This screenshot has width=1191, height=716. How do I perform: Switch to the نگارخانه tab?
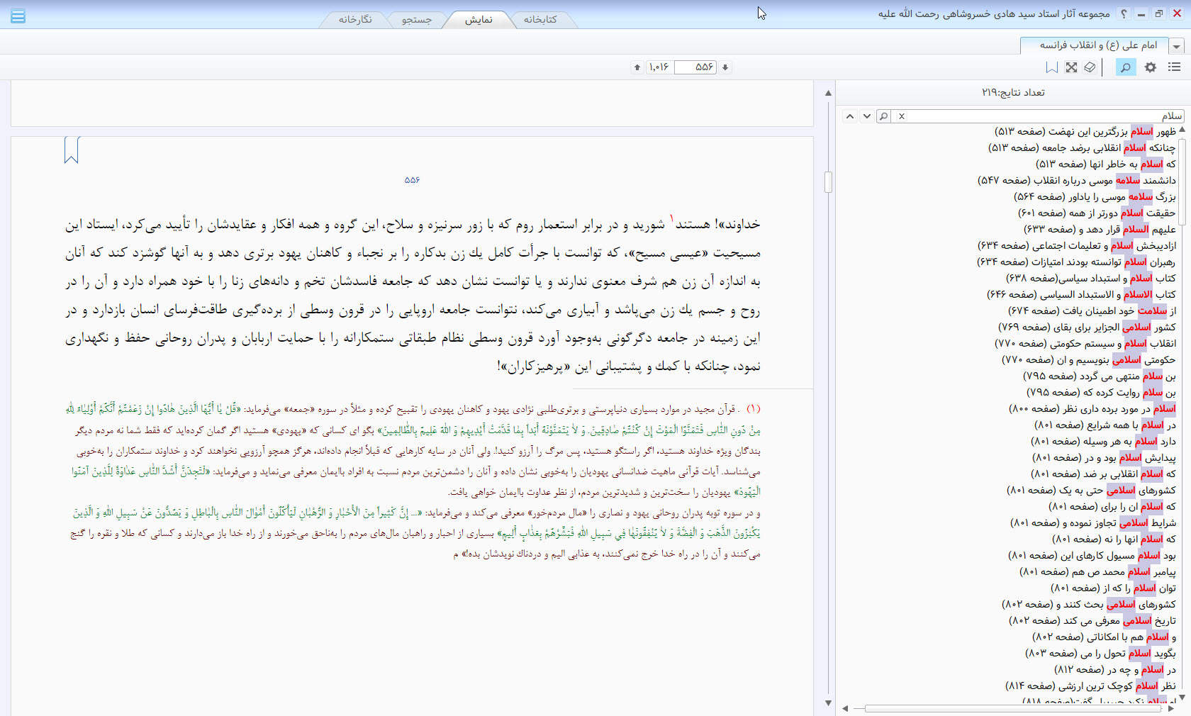tap(354, 19)
